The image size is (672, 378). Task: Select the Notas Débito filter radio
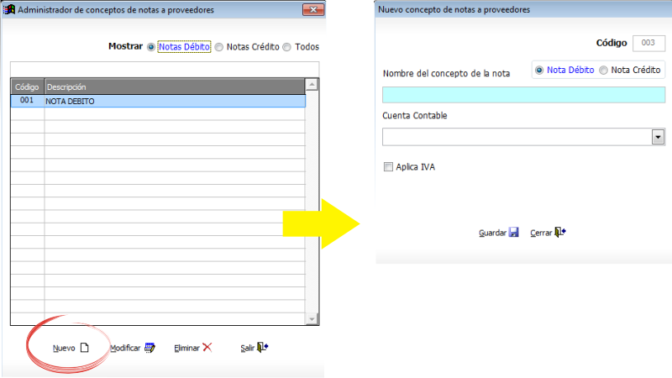click(x=151, y=47)
